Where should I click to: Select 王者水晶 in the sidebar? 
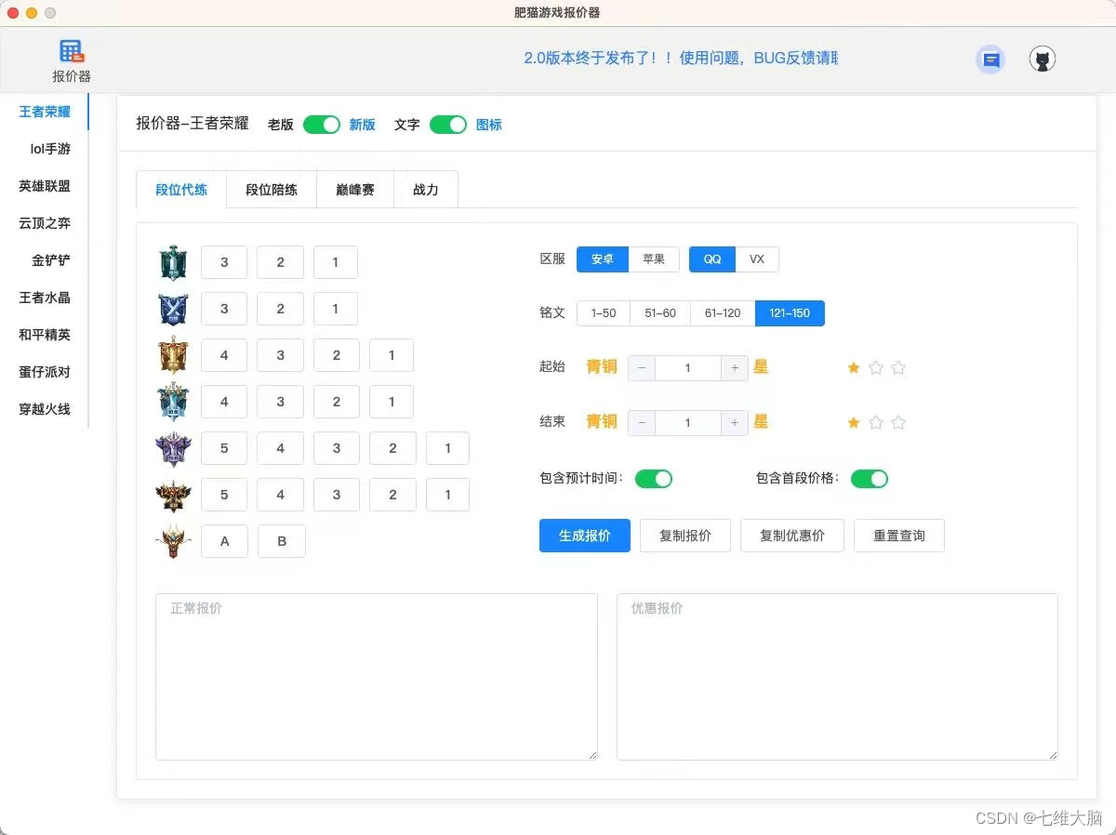click(x=45, y=298)
